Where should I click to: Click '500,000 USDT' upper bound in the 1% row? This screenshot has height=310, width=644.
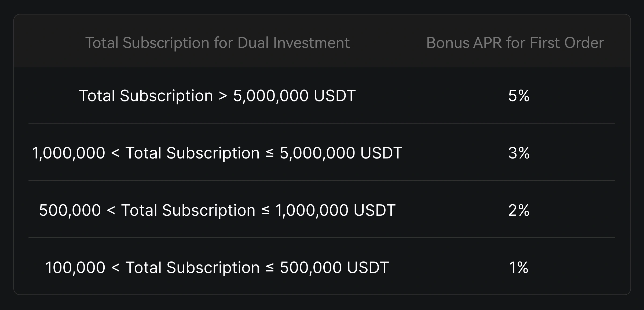334,267
